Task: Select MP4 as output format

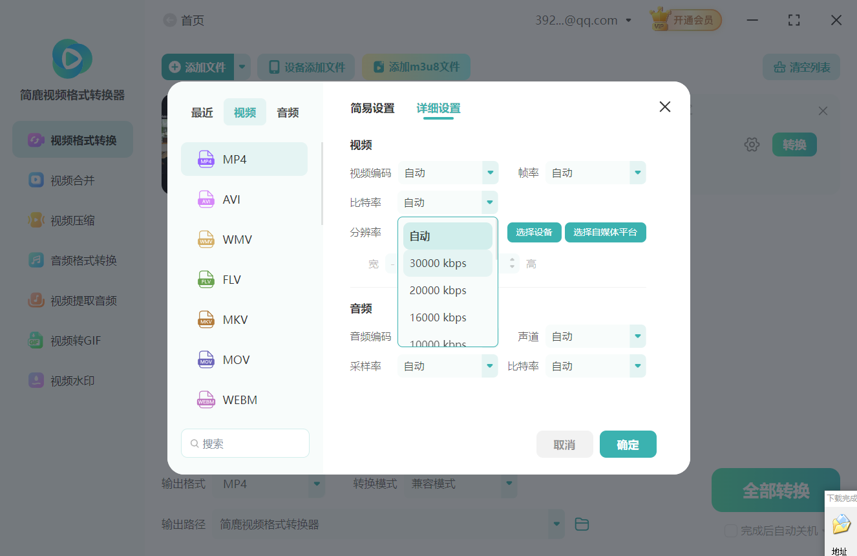Action: (x=244, y=158)
